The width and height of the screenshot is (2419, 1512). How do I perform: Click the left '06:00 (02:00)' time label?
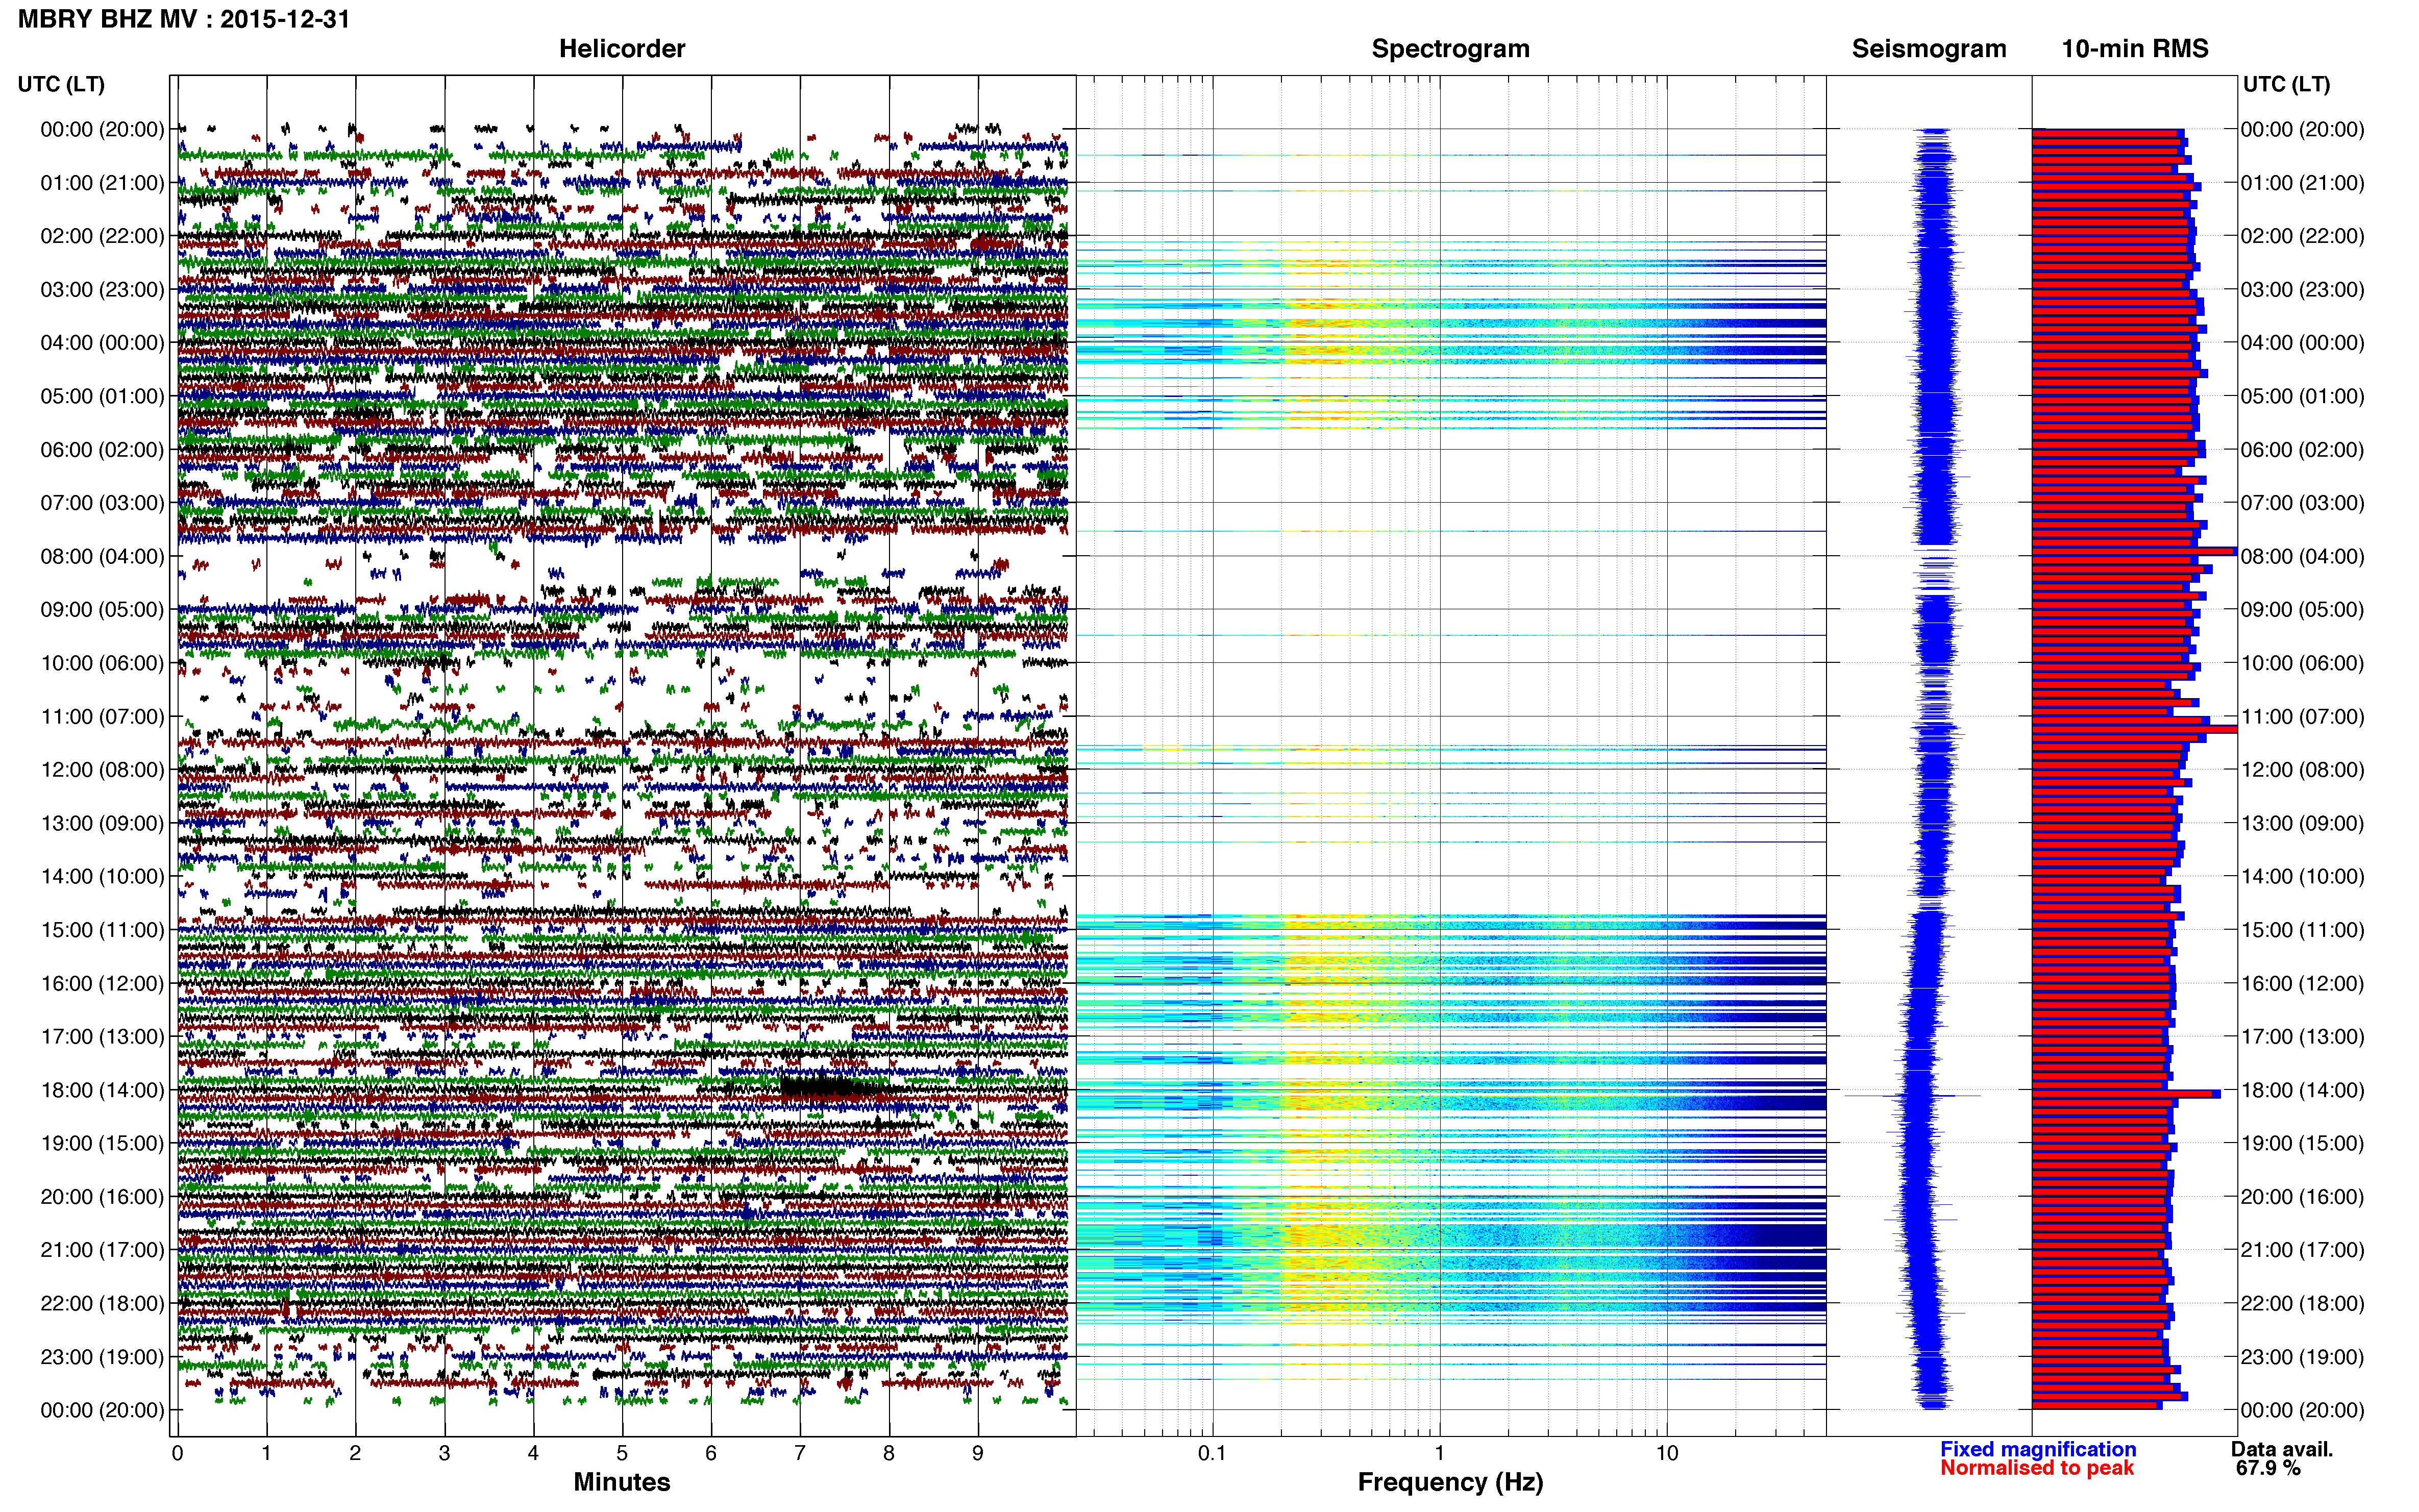(102, 449)
